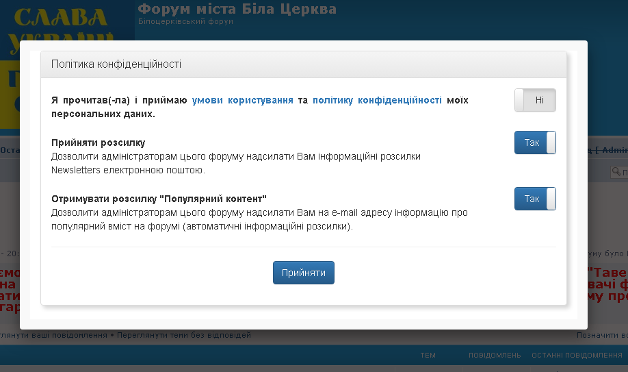
Task: Click the Переглянути теми без відповідей link
Action: [x=184, y=335]
